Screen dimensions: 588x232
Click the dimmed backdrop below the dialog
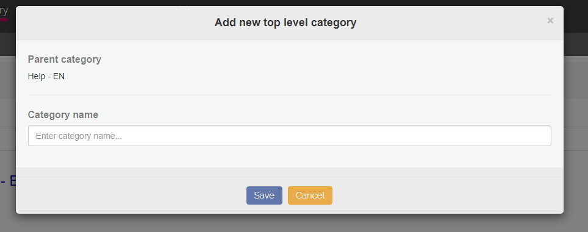290,223
